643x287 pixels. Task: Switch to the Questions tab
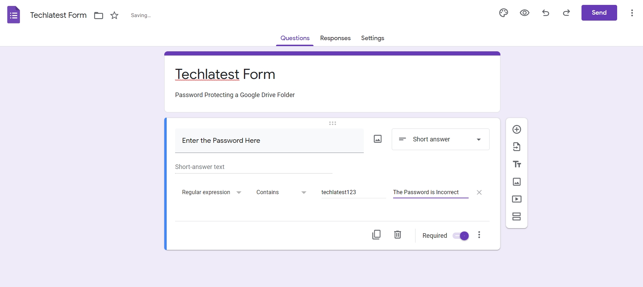click(295, 38)
